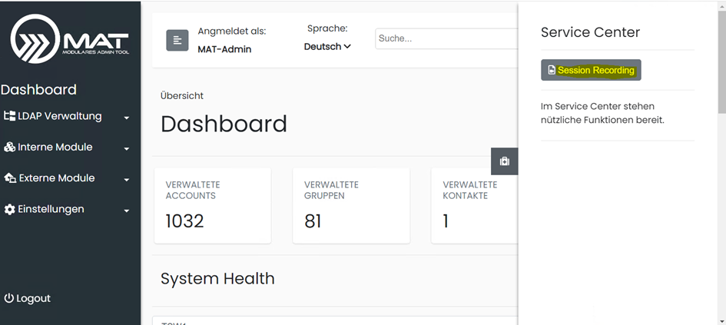
Task: Click the LDAP Verwaltung folder-tree icon
Action: click(x=10, y=116)
